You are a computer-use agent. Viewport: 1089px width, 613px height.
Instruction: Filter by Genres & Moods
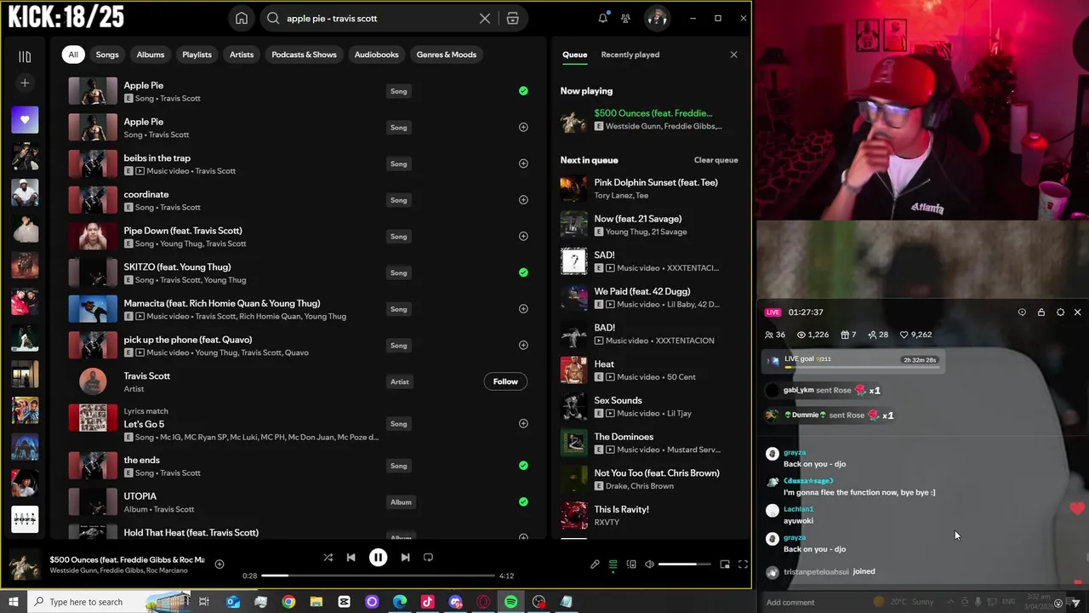click(447, 54)
